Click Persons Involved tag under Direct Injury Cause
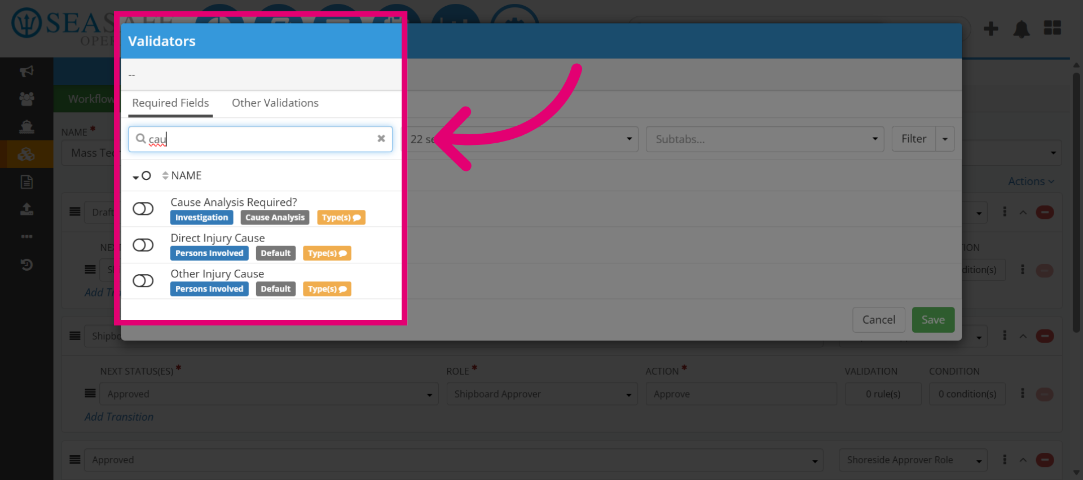Viewport: 1083px width, 480px height. 209,253
